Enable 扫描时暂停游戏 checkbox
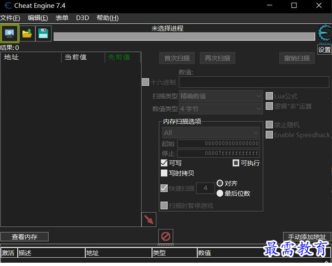The height and width of the screenshot is (266, 332). [164, 205]
